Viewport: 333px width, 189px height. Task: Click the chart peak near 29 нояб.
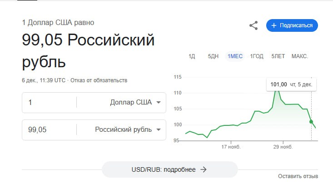pyautogui.click(x=277, y=90)
